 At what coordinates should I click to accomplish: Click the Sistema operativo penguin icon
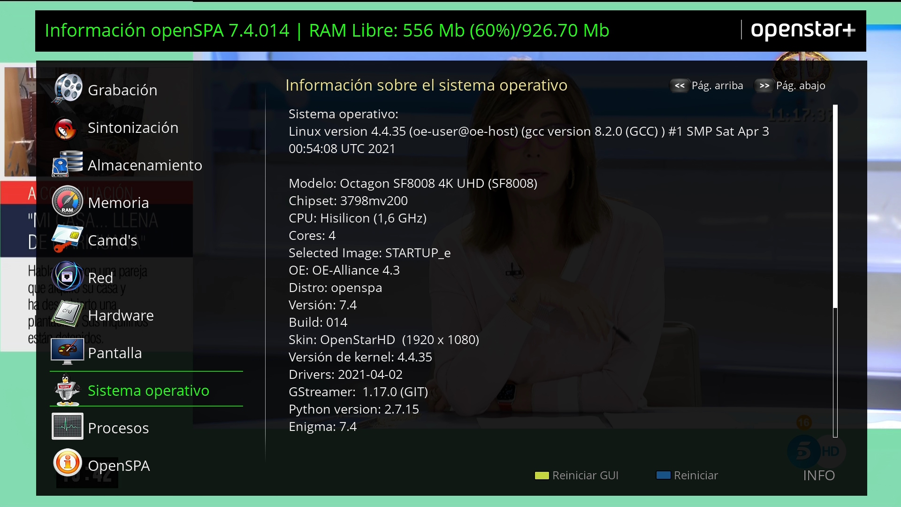coord(67,390)
